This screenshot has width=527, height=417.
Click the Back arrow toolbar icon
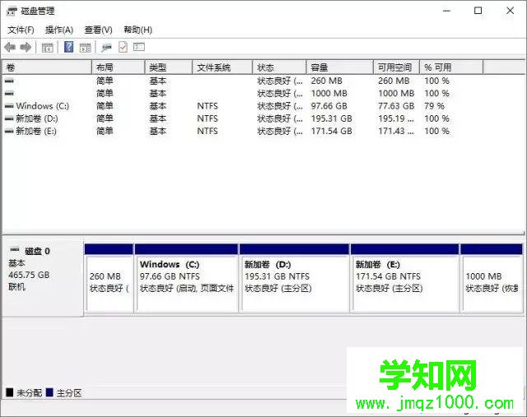point(10,48)
